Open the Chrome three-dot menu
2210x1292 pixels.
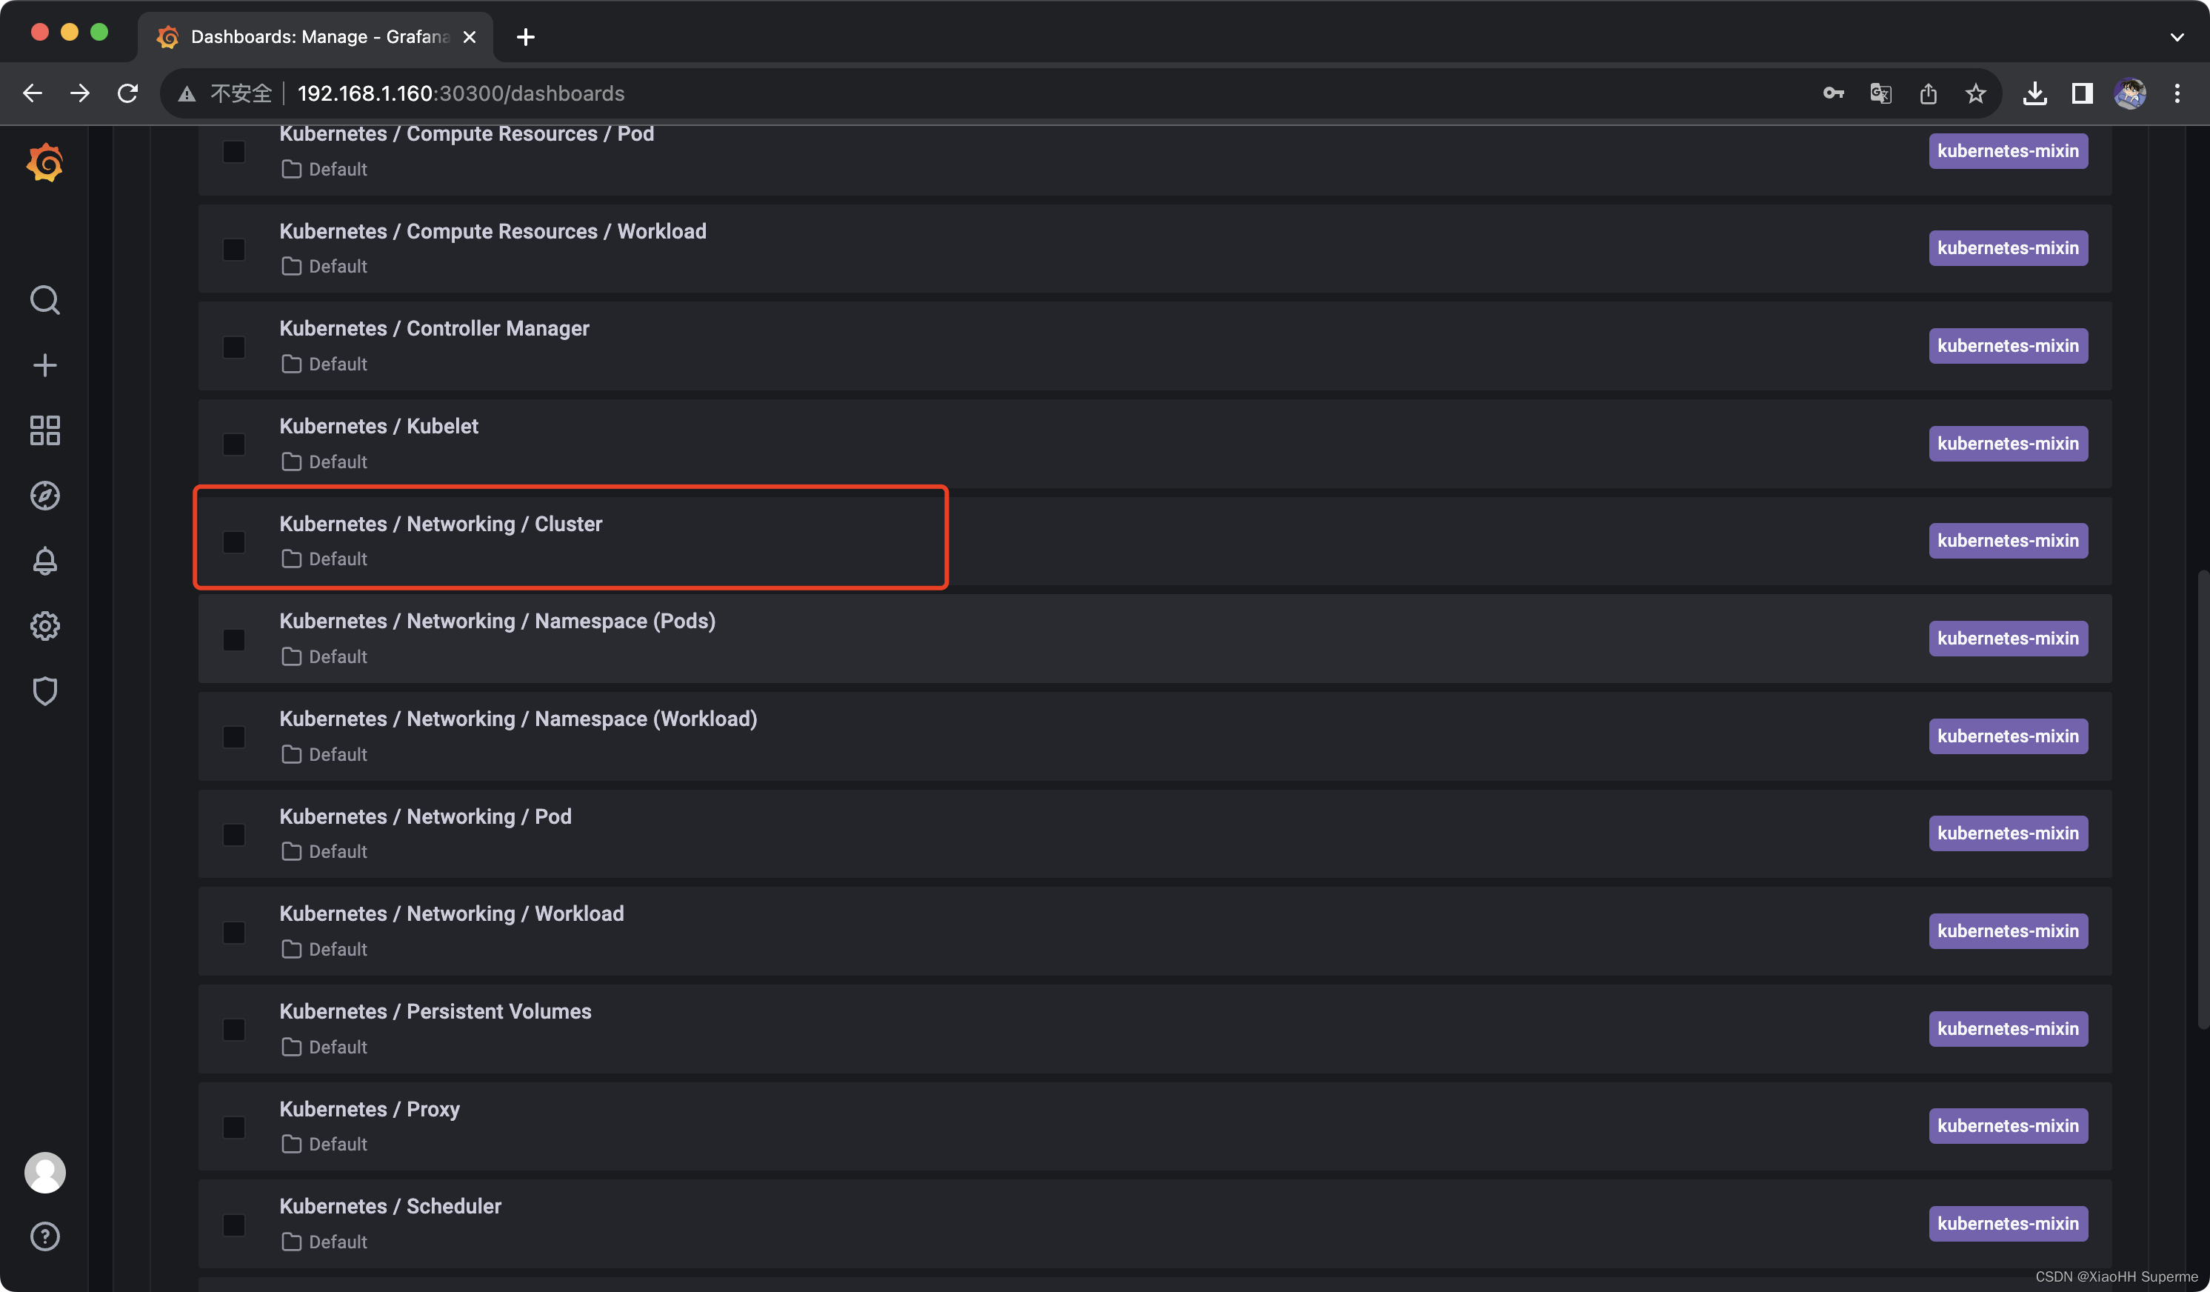click(2177, 93)
